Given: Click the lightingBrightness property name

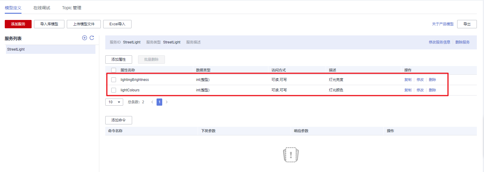Looking at the screenshot, I should pyautogui.click(x=135, y=80).
